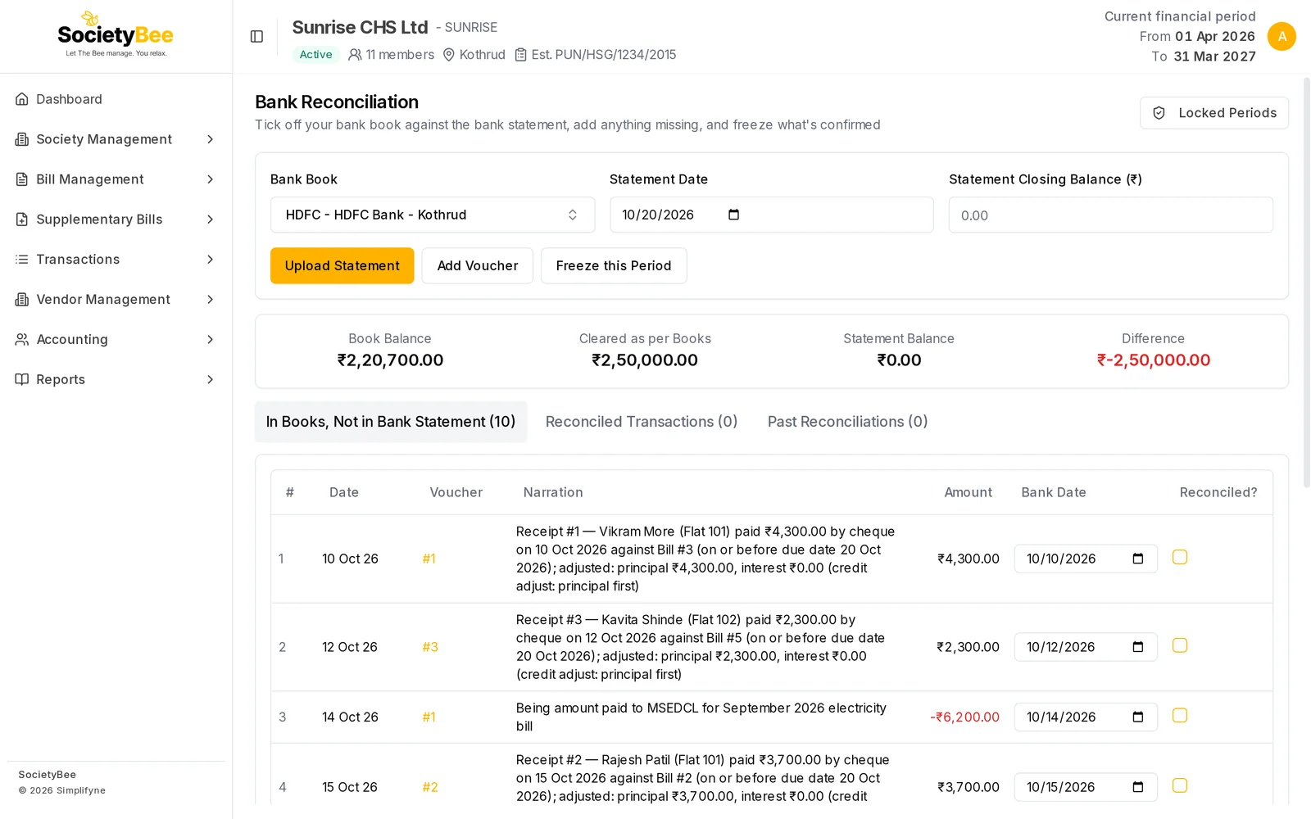
Task: Click the Narration column header
Action: point(553,492)
